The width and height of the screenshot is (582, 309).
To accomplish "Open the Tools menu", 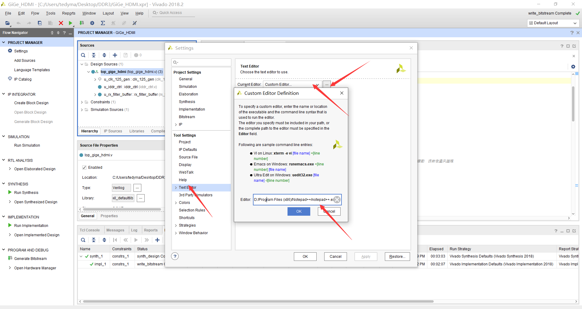I will 51,13.
